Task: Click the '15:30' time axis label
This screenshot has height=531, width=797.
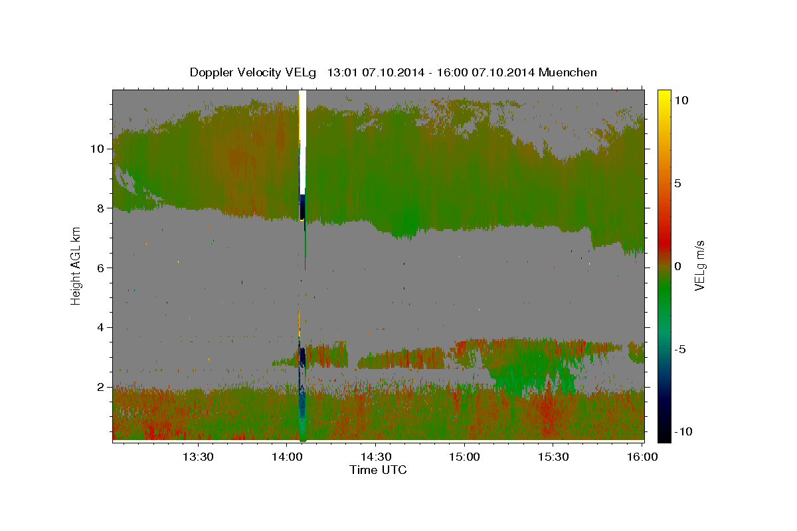Action: click(553, 457)
